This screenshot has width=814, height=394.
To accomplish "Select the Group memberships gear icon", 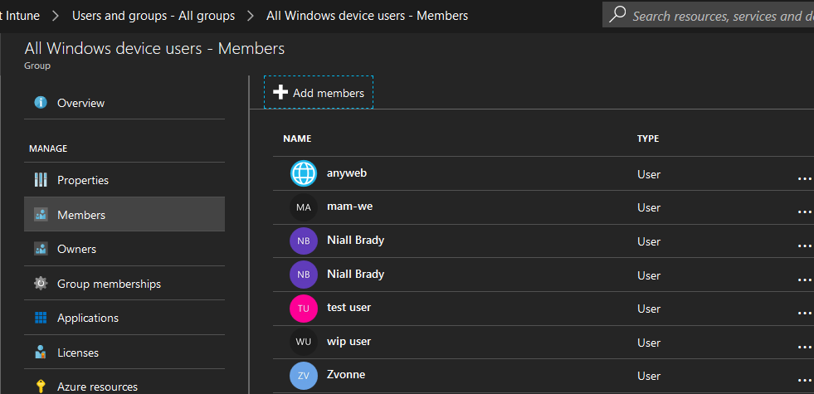I will (x=41, y=284).
